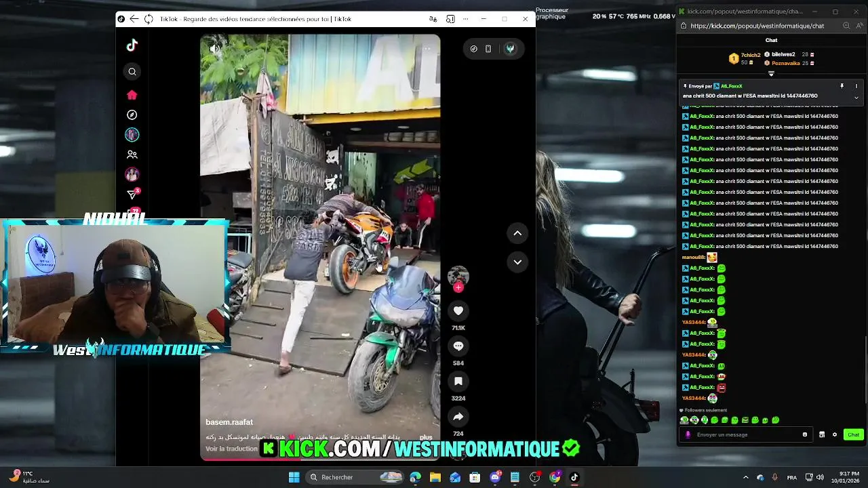Click the phone app icon in TikTok top pill
This screenshot has height=488, width=868.
[488, 49]
